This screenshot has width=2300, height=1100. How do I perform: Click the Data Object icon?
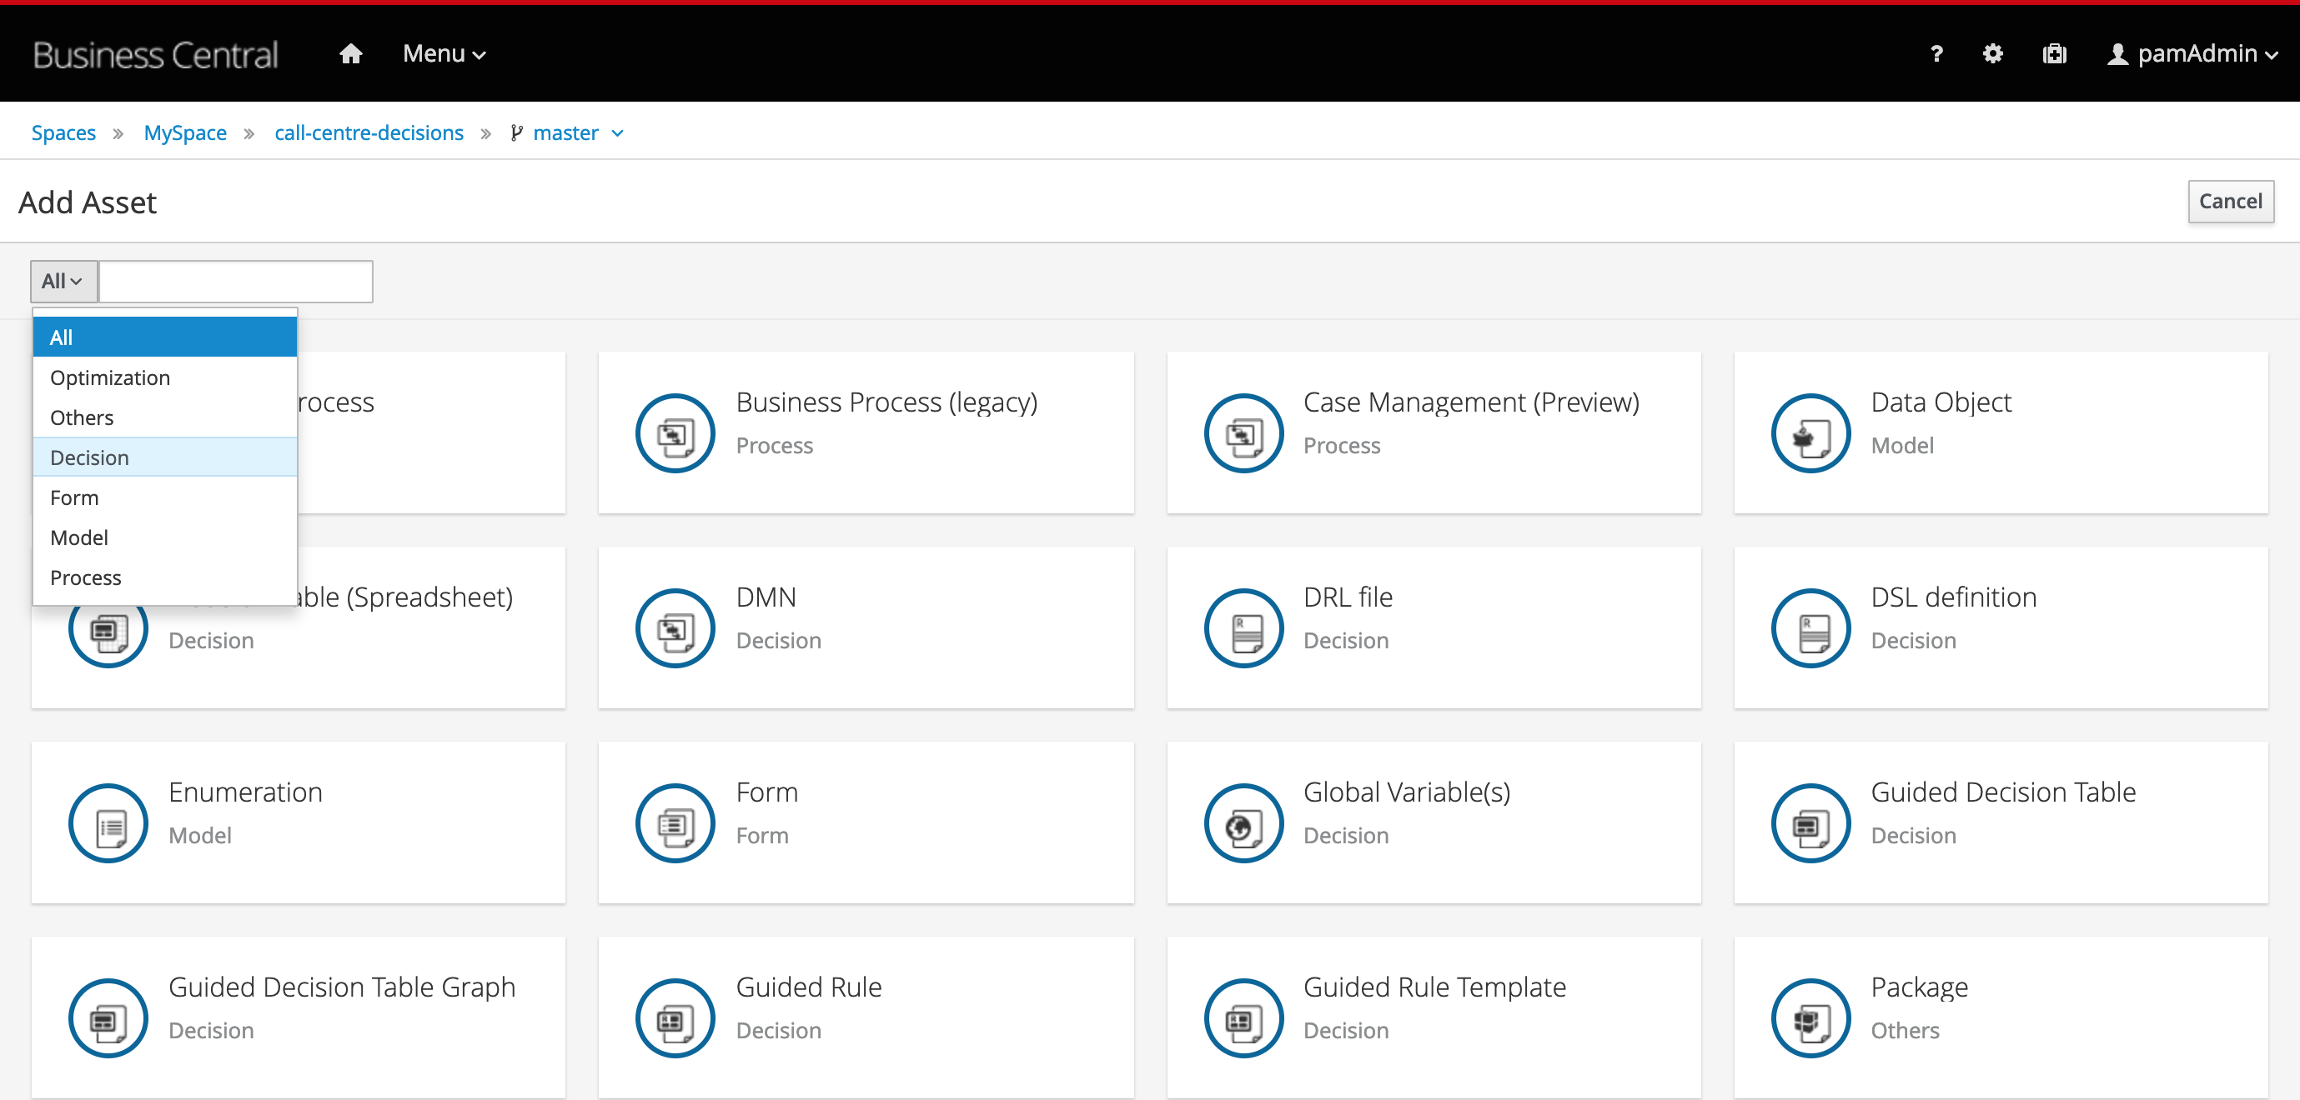click(1810, 433)
